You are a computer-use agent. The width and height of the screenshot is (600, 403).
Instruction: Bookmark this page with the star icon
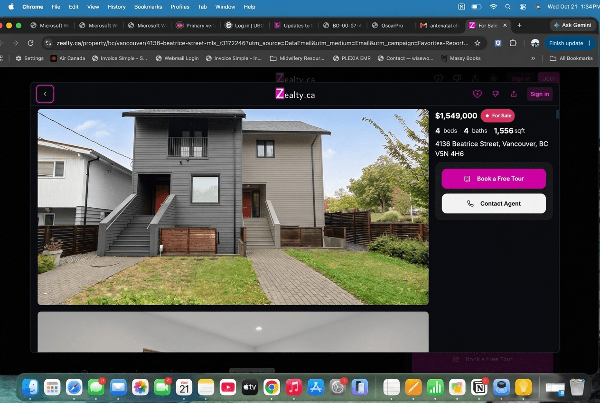click(478, 43)
